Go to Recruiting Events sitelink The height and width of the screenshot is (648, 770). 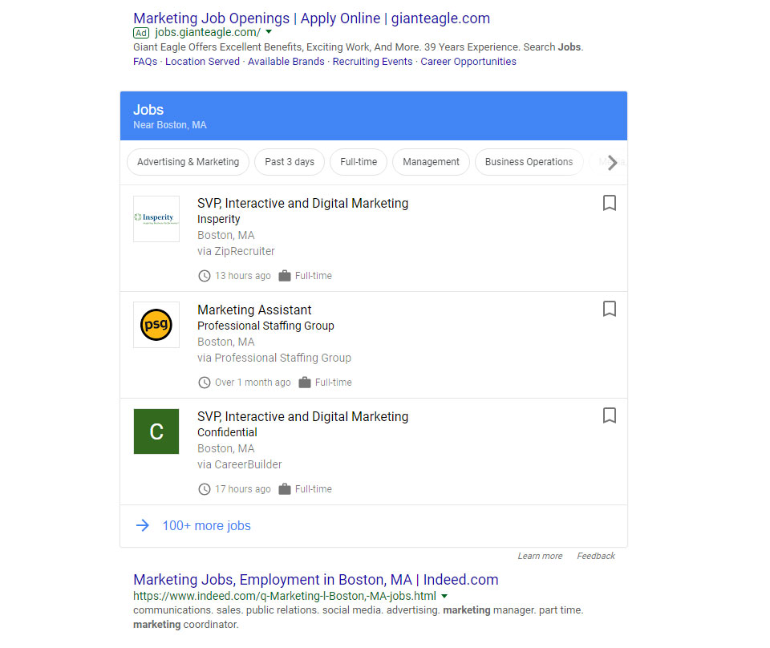[372, 62]
